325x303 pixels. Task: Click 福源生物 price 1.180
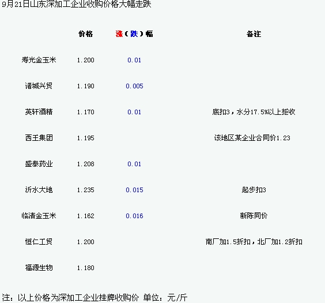click(86, 268)
